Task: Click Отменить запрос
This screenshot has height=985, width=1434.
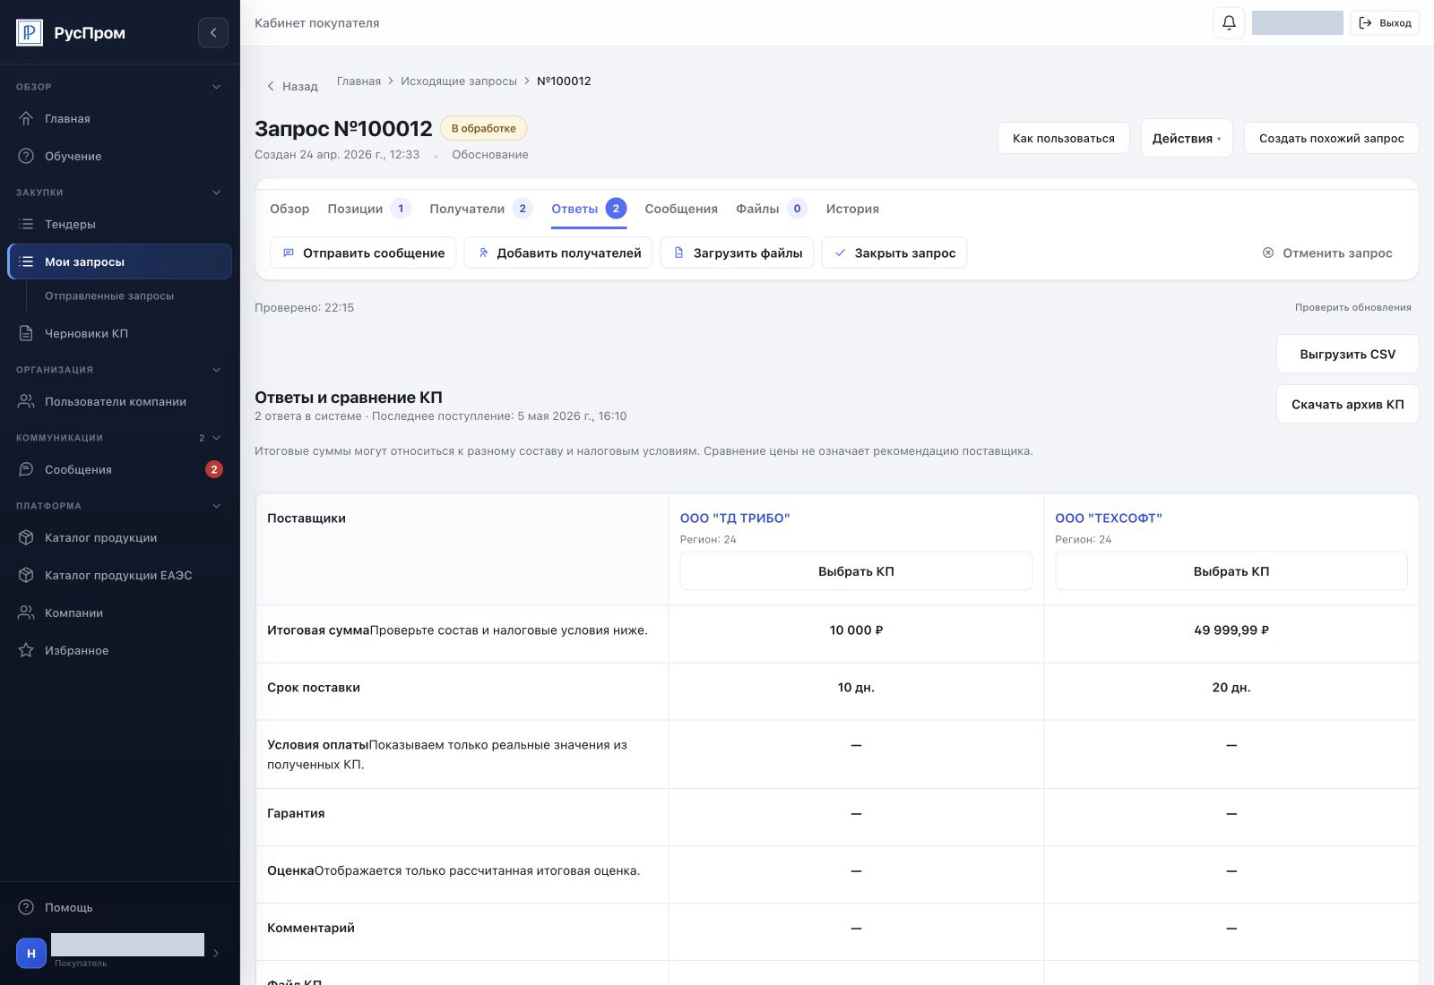Action: tap(1327, 253)
